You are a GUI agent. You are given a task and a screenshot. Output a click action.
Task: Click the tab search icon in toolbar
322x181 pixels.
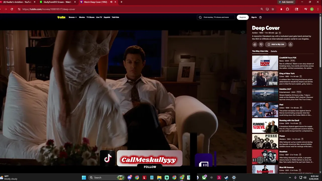[297, 9]
